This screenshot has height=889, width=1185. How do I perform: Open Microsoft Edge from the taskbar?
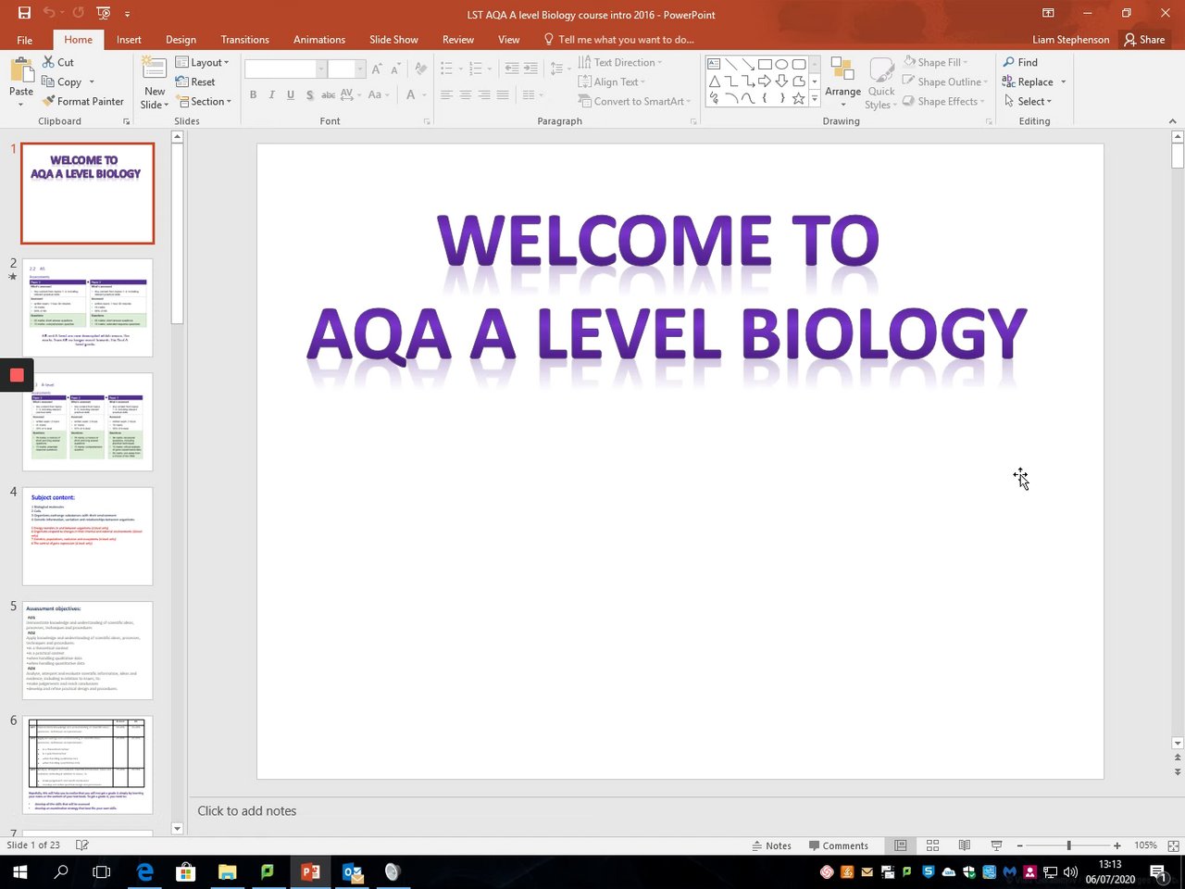145,871
